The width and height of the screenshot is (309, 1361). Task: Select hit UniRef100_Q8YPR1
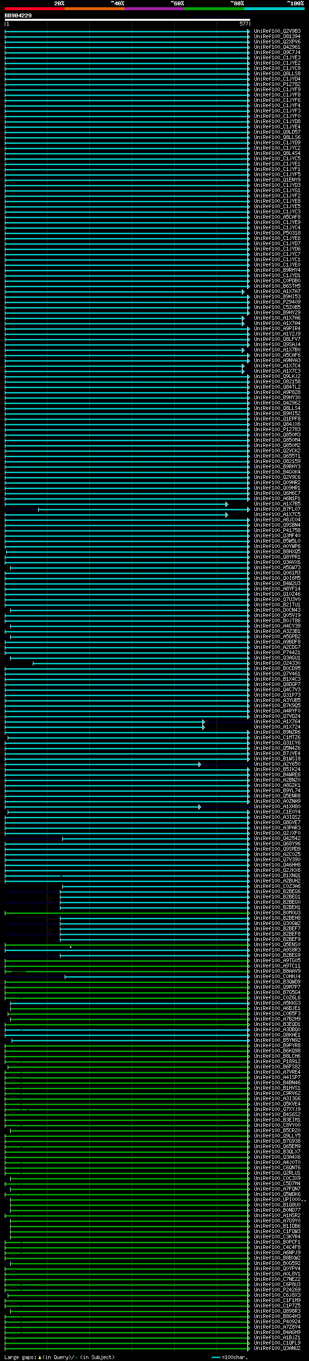[277, 557]
